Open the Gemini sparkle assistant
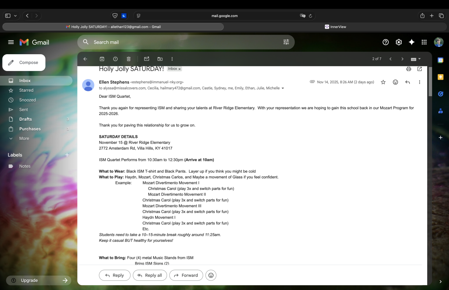 (x=411, y=42)
